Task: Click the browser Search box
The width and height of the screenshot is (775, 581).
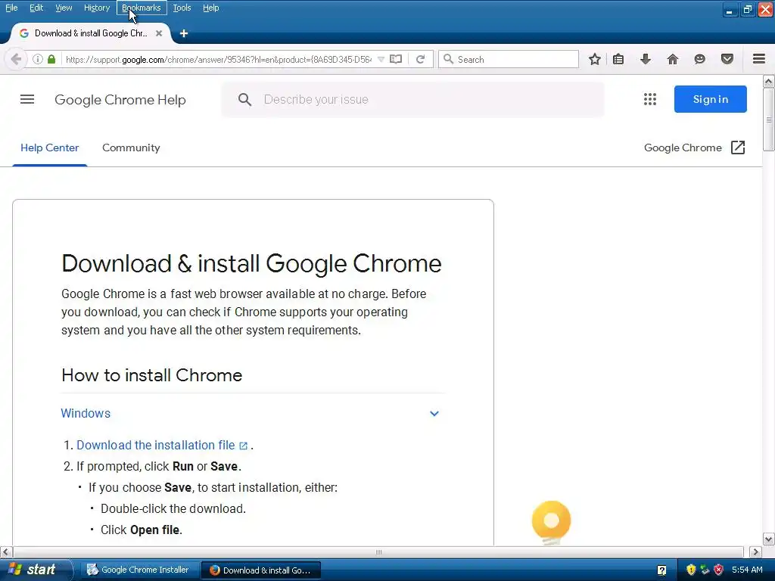Action: click(509, 59)
